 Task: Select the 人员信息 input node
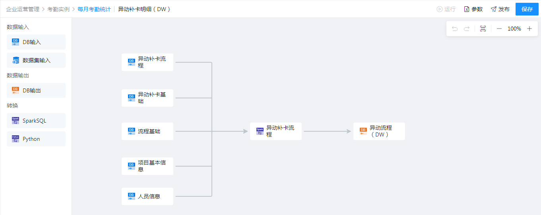point(147,196)
